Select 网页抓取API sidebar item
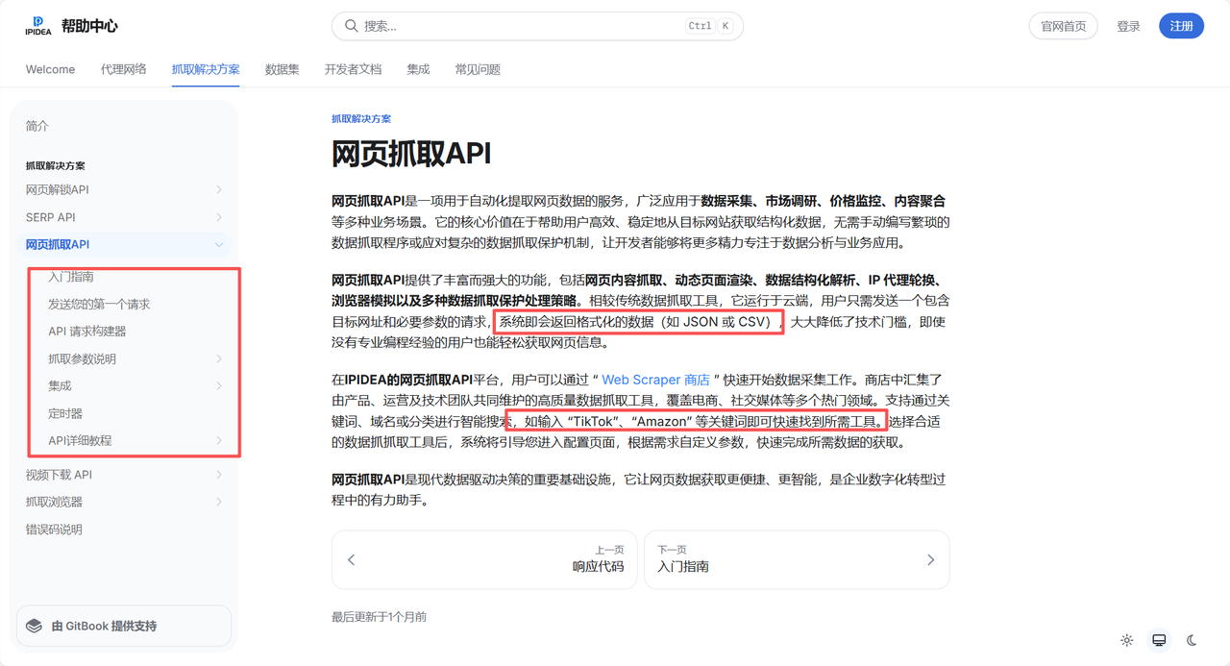This screenshot has width=1230, height=666. pos(124,244)
